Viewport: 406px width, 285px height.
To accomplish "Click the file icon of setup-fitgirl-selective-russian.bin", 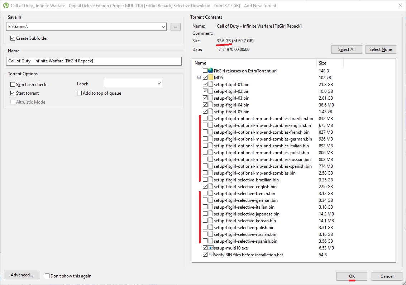I will point(210,234).
